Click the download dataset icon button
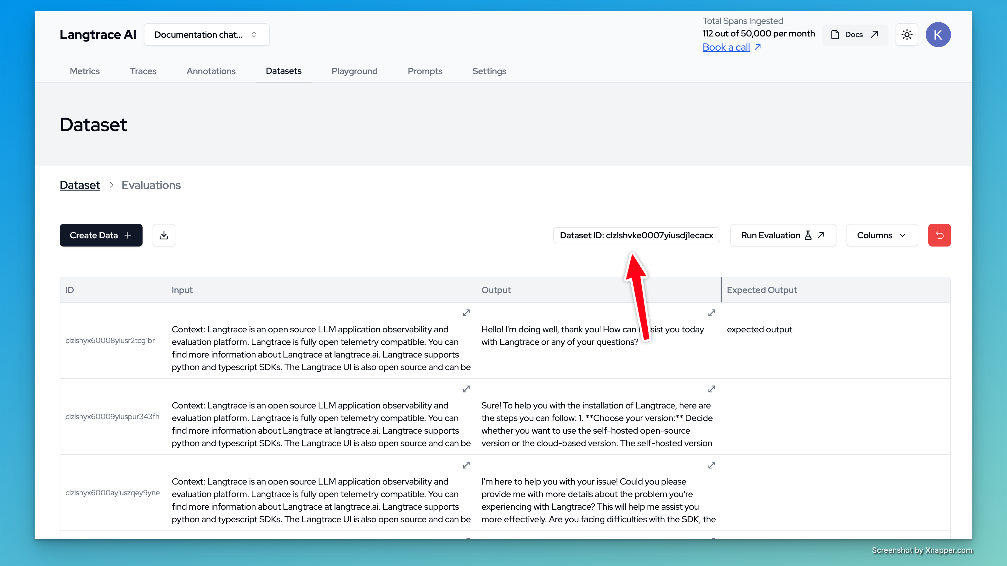Viewport: 1007px width, 566px height. pyautogui.click(x=164, y=235)
